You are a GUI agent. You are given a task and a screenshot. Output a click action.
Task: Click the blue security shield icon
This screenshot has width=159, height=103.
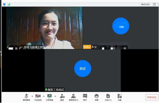pos(4,4)
